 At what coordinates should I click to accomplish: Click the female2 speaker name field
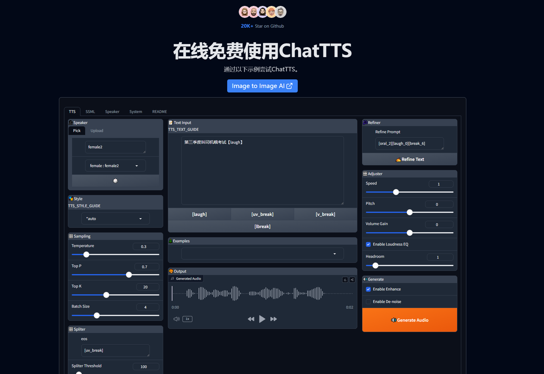(116, 147)
